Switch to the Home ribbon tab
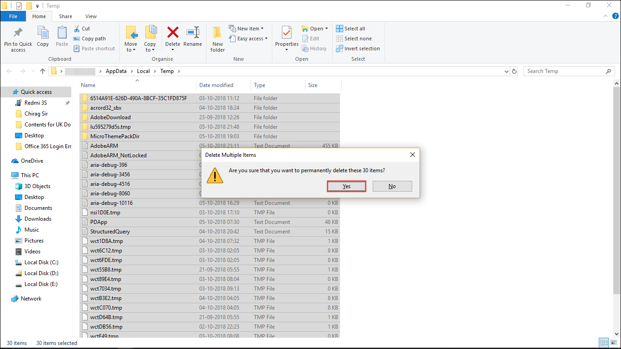This screenshot has width=621, height=349. (x=39, y=16)
